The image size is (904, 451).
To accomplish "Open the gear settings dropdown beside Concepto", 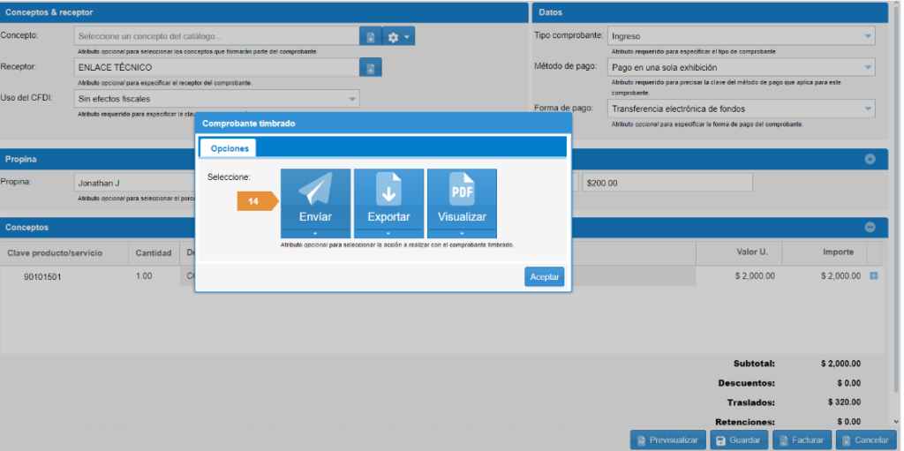I will 398,37.
